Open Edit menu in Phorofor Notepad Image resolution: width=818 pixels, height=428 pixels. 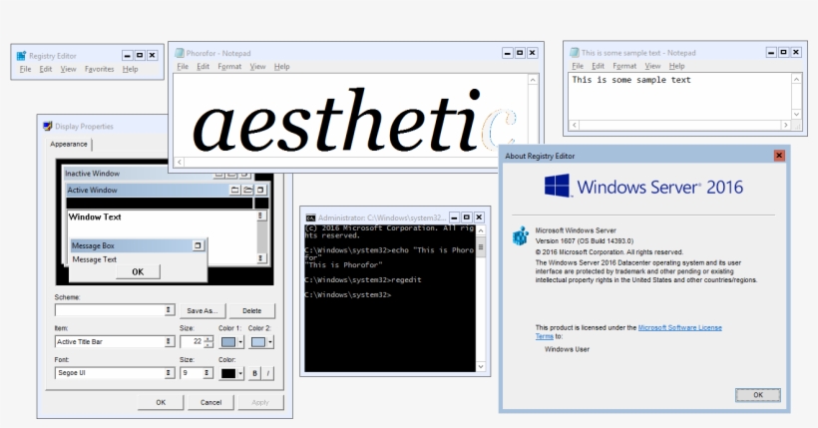click(x=203, y=66)
